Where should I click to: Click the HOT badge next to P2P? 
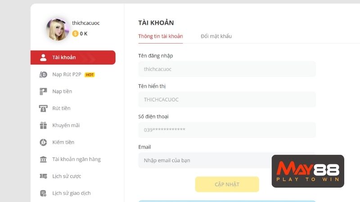coord(90,75)
